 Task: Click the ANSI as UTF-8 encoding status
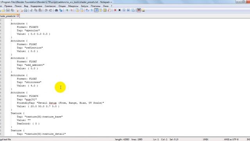231,139
